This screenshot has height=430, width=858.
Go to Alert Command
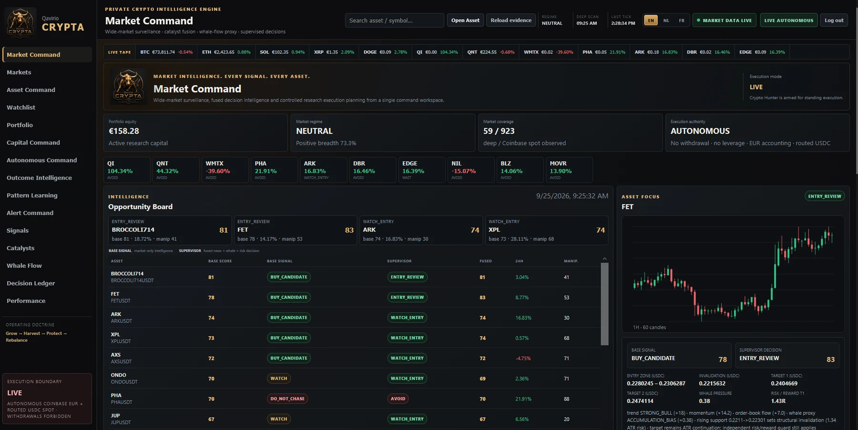(x=47, y=213)
